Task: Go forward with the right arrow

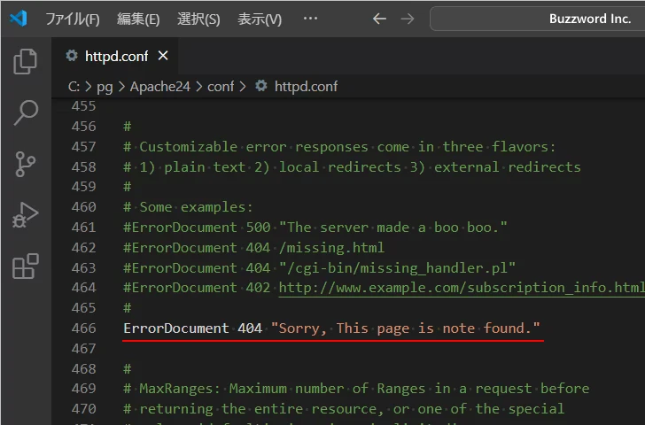Action: (x=408, y=19)
